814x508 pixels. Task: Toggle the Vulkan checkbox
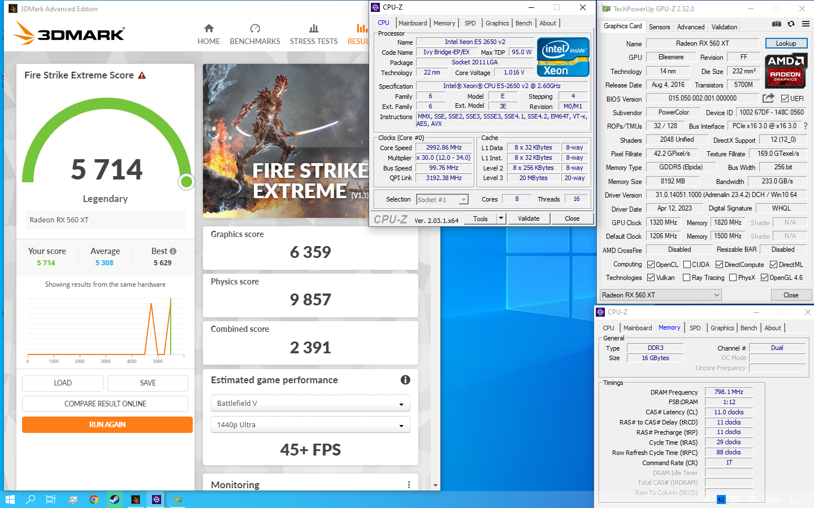point(651,277)
